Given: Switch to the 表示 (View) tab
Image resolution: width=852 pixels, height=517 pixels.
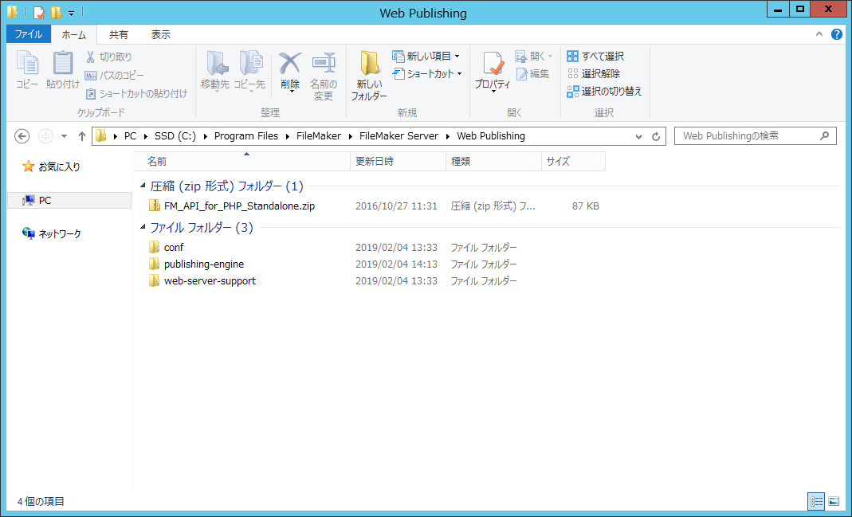Looking at the screenshot, I should pos(160,34).
